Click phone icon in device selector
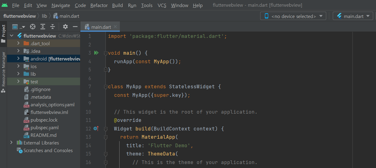This screenshot has width=376, height=168. click(267, 16)
